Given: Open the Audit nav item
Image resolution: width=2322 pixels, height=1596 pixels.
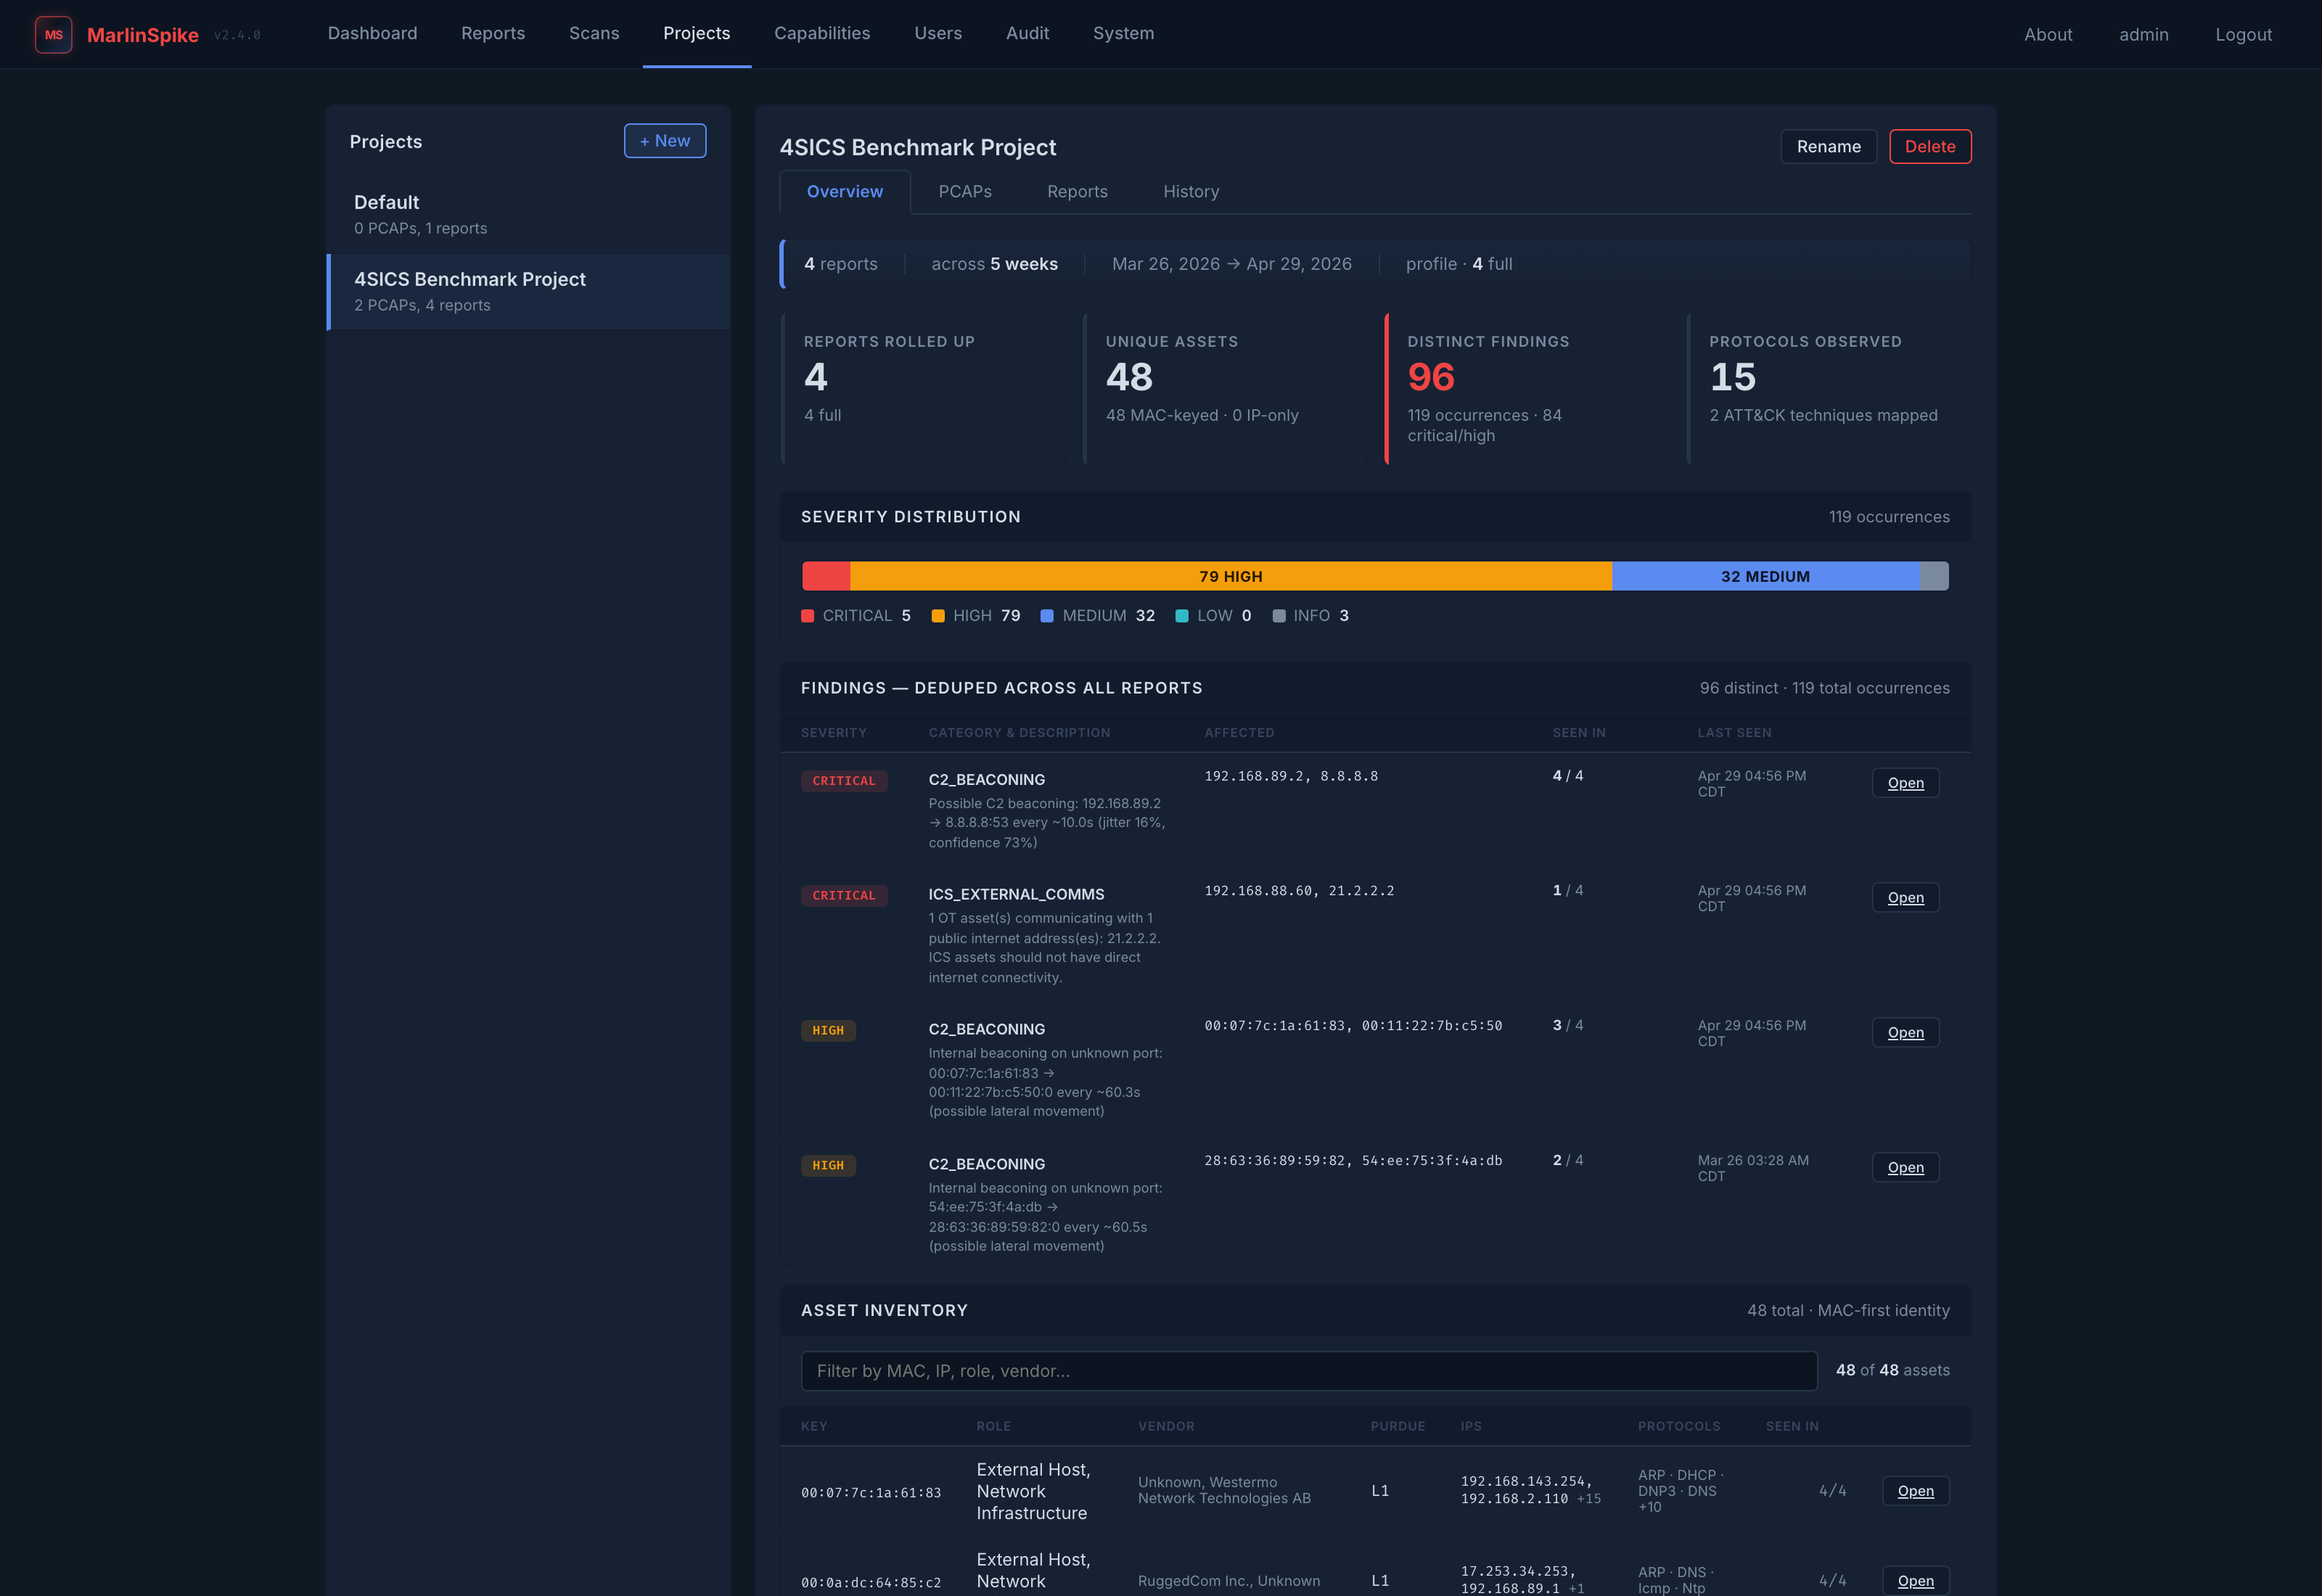Looking at the screenshot, I should (1027, 33).
